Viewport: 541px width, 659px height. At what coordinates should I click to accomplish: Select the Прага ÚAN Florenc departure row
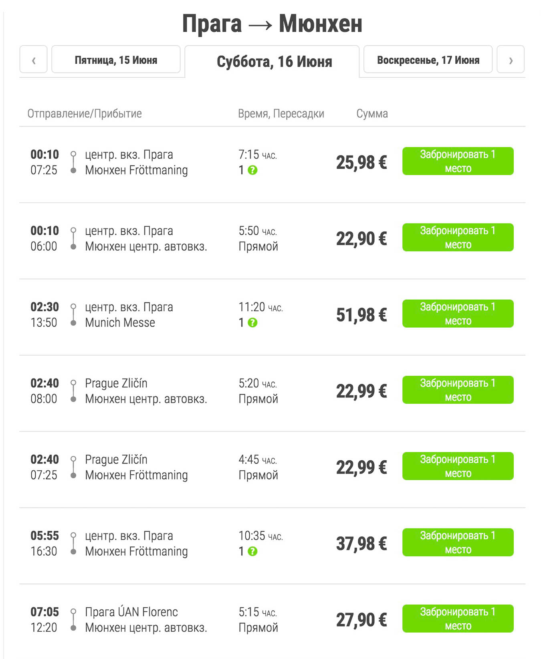131,612
